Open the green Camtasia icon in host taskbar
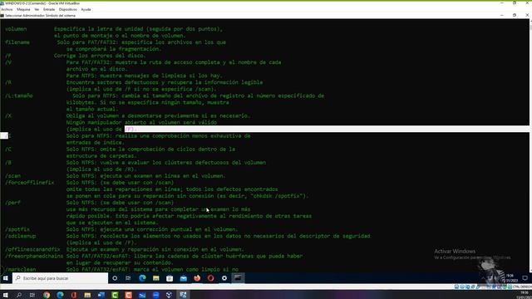The width and height of the screenshot is (532, 299). [115, 295]
